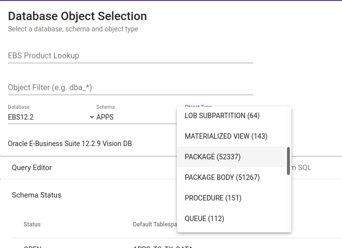Click the Schema Status heading
The image size is (342, 248).
pyautogui.click(x=36, y=195)
